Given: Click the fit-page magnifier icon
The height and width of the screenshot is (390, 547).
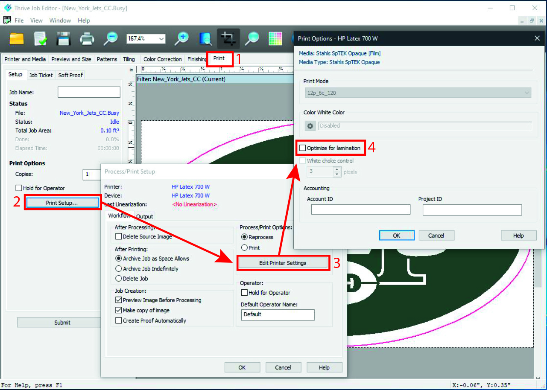Looking at the screenshot, I should click(x=205, y=39).
